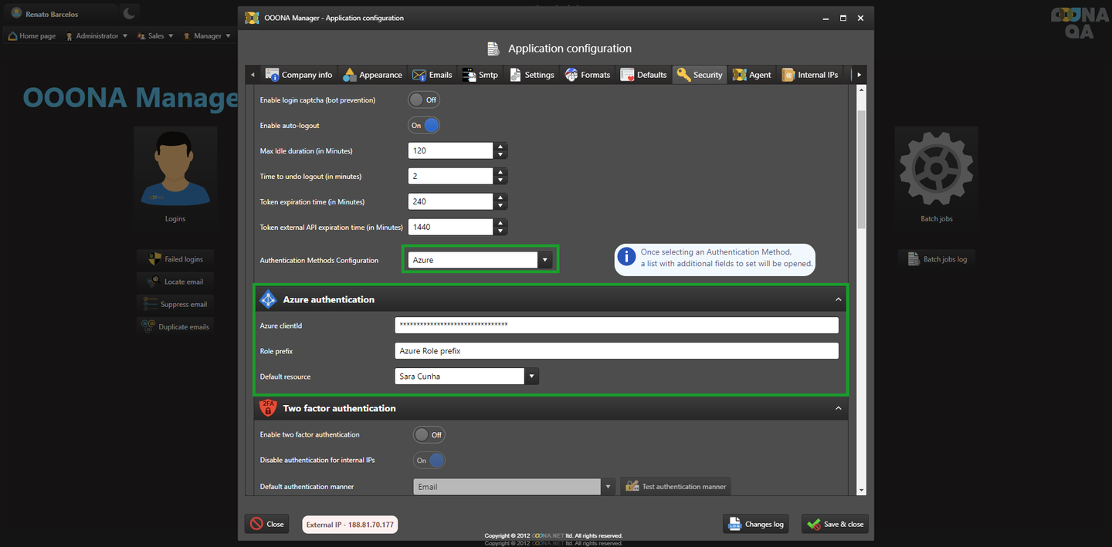The height and width of the screenshot is (547, 1112).
Task: Open the Batch jobs log
Action: click(937, 259)
